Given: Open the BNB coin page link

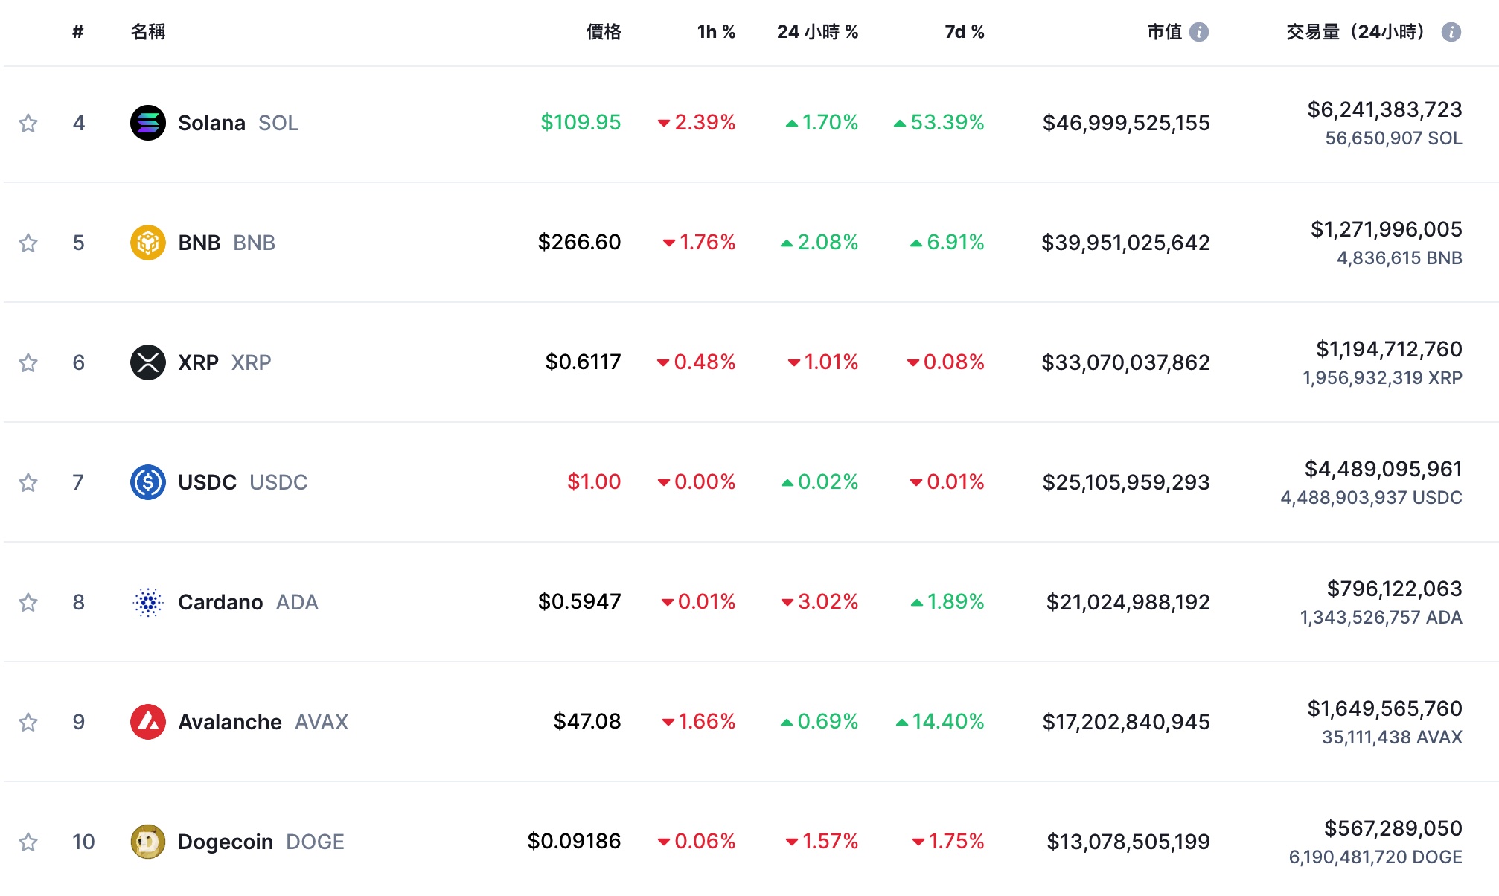Looking at the screenshot, I should (227, 243).
